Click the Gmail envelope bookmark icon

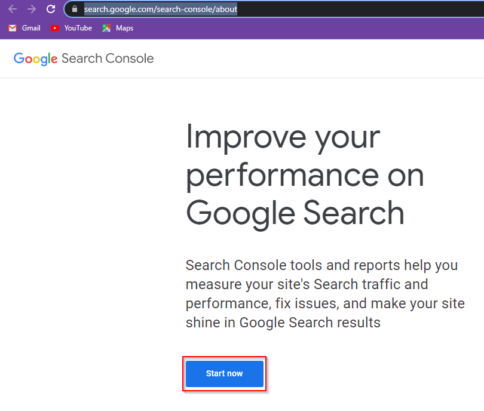click(x=13, y=28)
